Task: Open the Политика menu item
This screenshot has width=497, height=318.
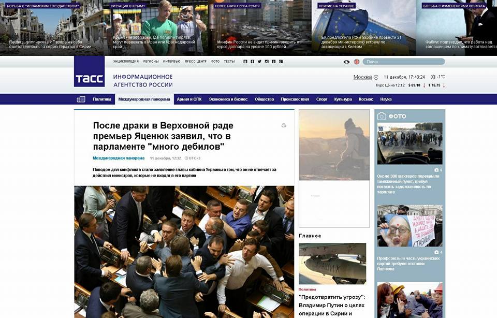Action: click(102, 99)
